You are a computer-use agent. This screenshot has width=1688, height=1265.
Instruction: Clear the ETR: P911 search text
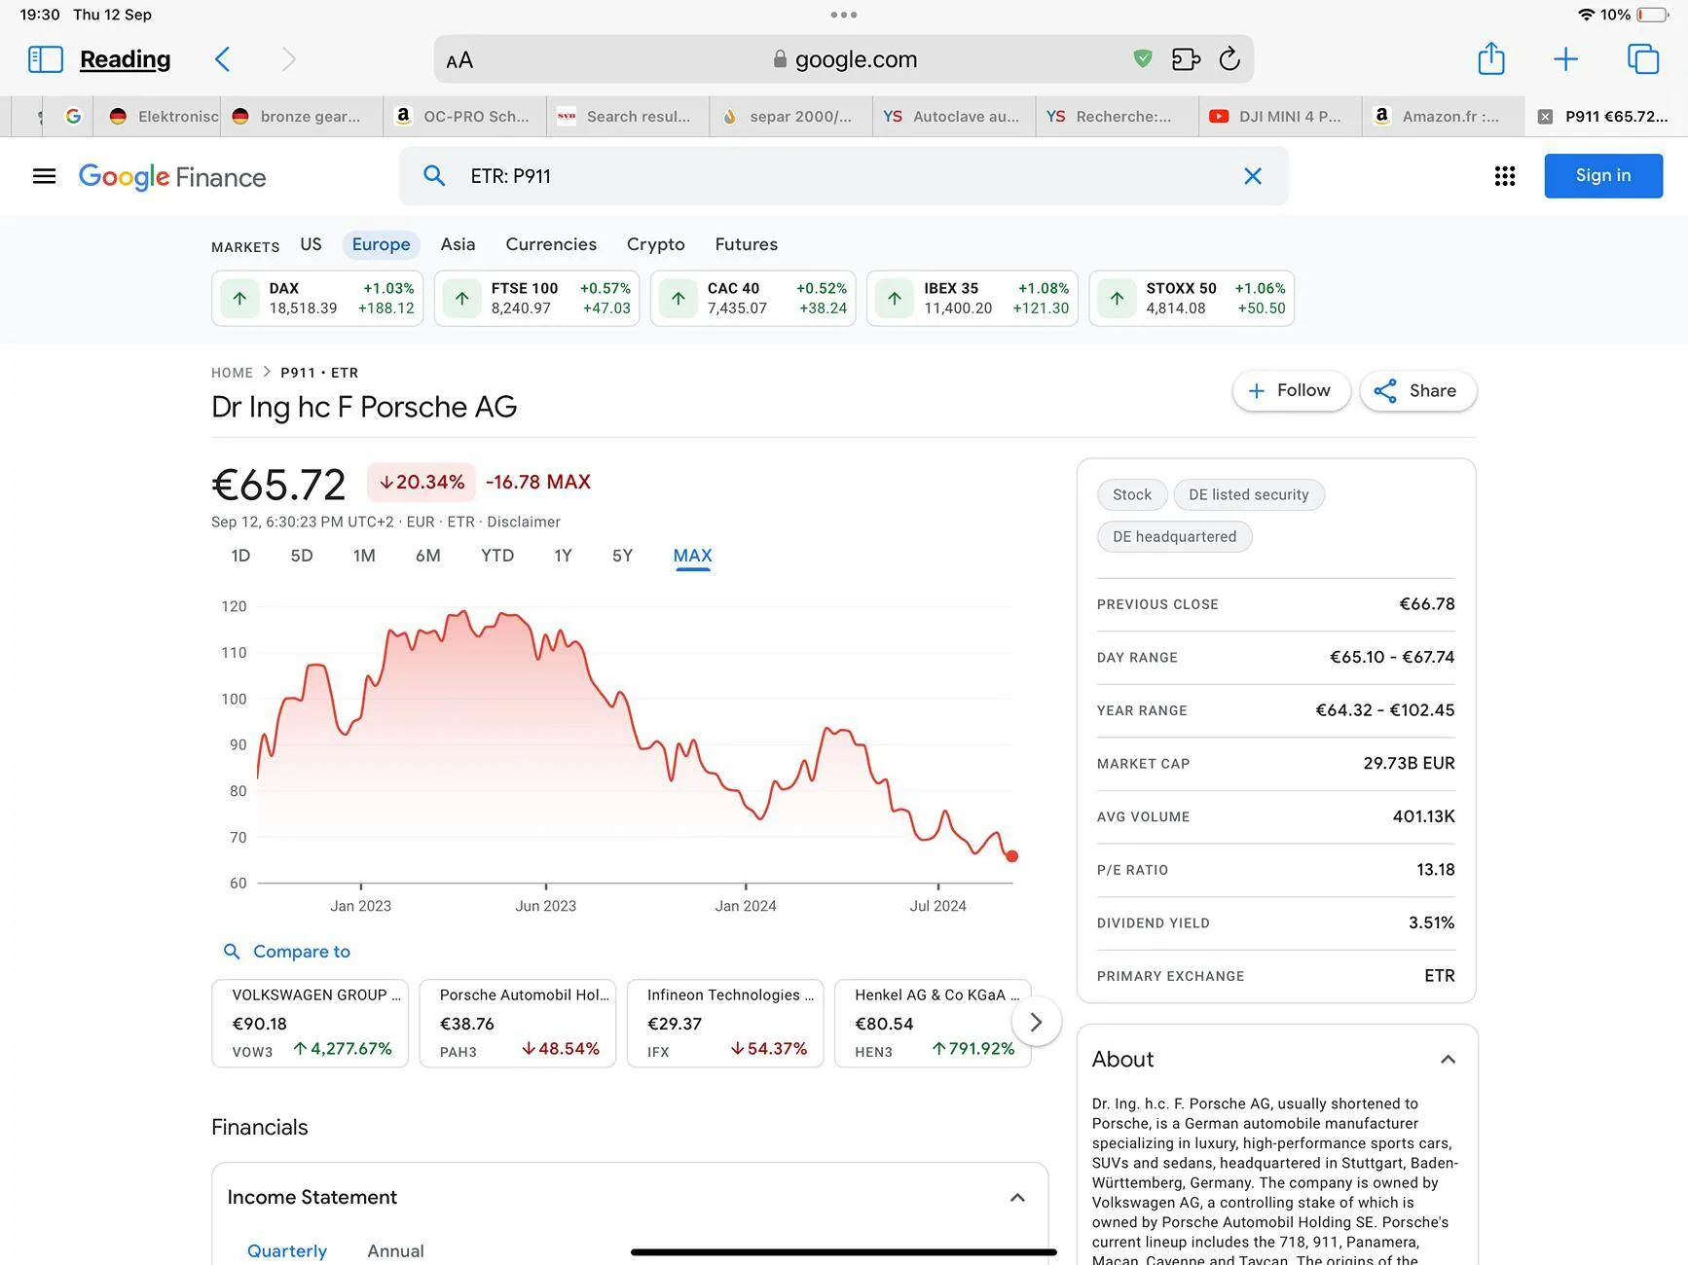point(1253,176)
